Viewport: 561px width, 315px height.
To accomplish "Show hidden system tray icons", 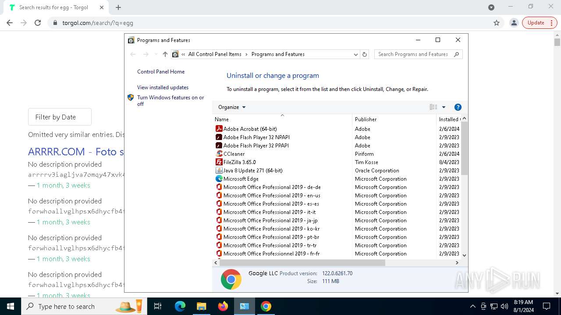I will (x=472, y=306).
